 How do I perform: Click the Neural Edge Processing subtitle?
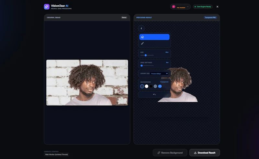coord(61,9)
